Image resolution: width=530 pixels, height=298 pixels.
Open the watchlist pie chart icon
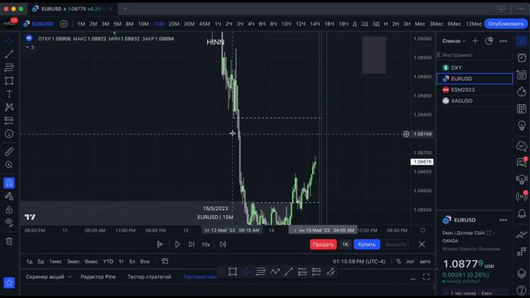[x=489, y=41]
